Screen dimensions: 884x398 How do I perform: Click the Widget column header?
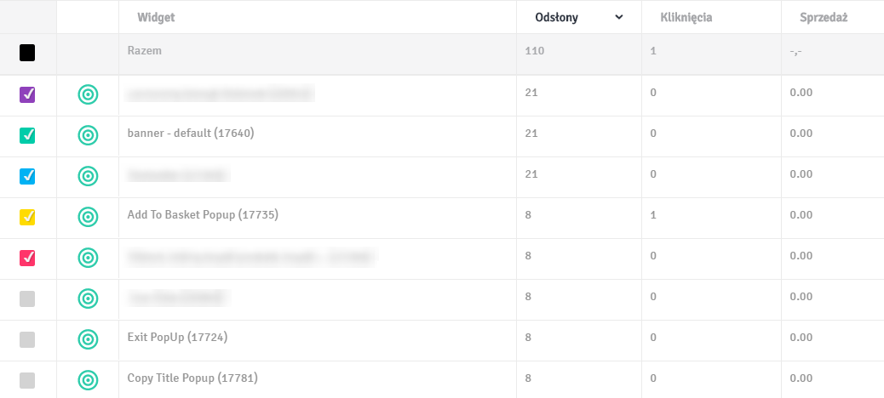[156, 18]
